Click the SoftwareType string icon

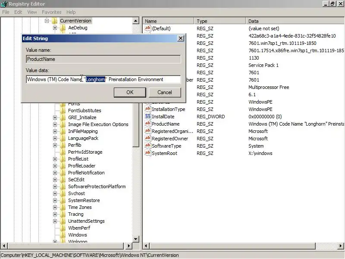147,145
